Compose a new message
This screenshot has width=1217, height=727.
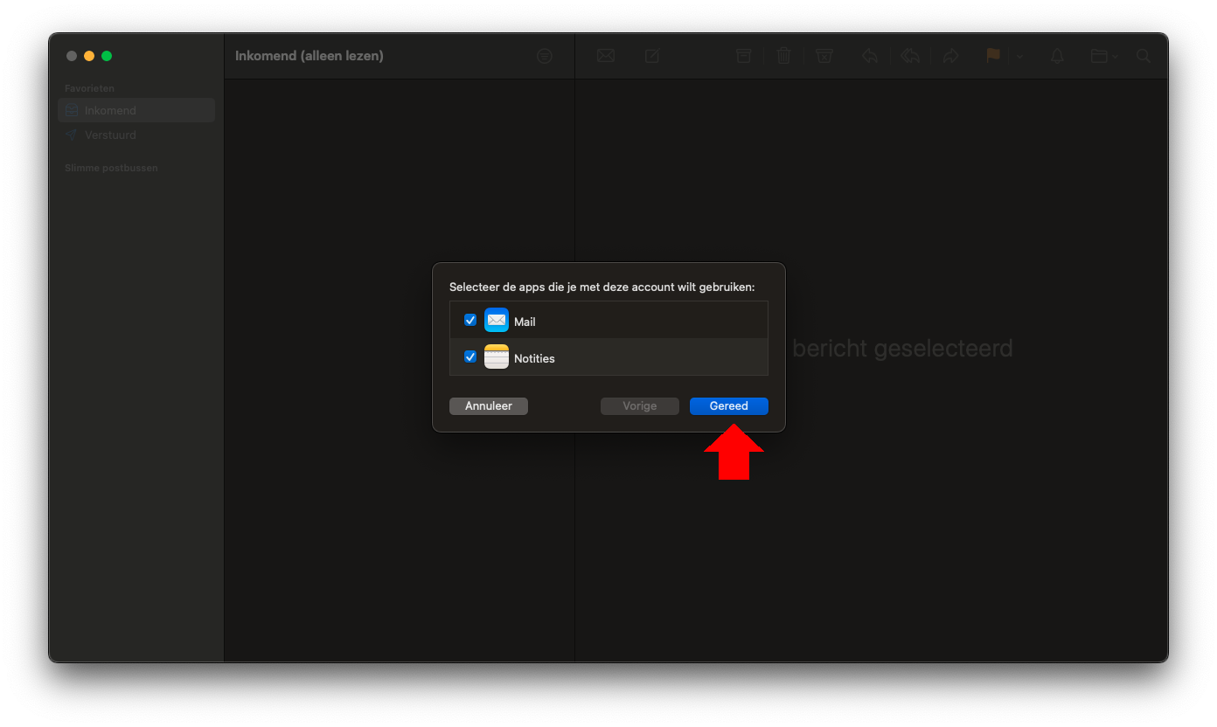(651, 55)
